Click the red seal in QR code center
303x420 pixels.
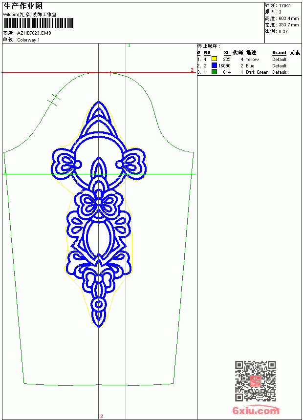click(255, 381)
